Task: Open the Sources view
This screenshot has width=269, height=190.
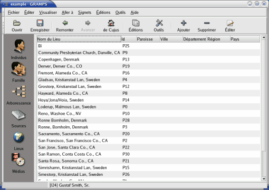Action: (x=18, y=119)
